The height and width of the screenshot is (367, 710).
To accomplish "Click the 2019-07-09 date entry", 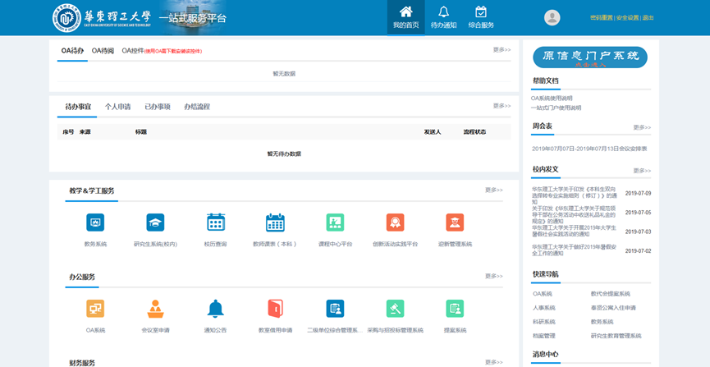I will tap(638, 194).
